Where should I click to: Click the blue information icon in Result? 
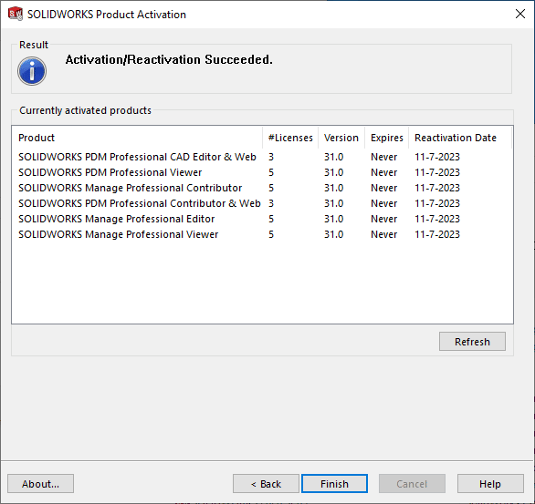(x=32, y=71)
